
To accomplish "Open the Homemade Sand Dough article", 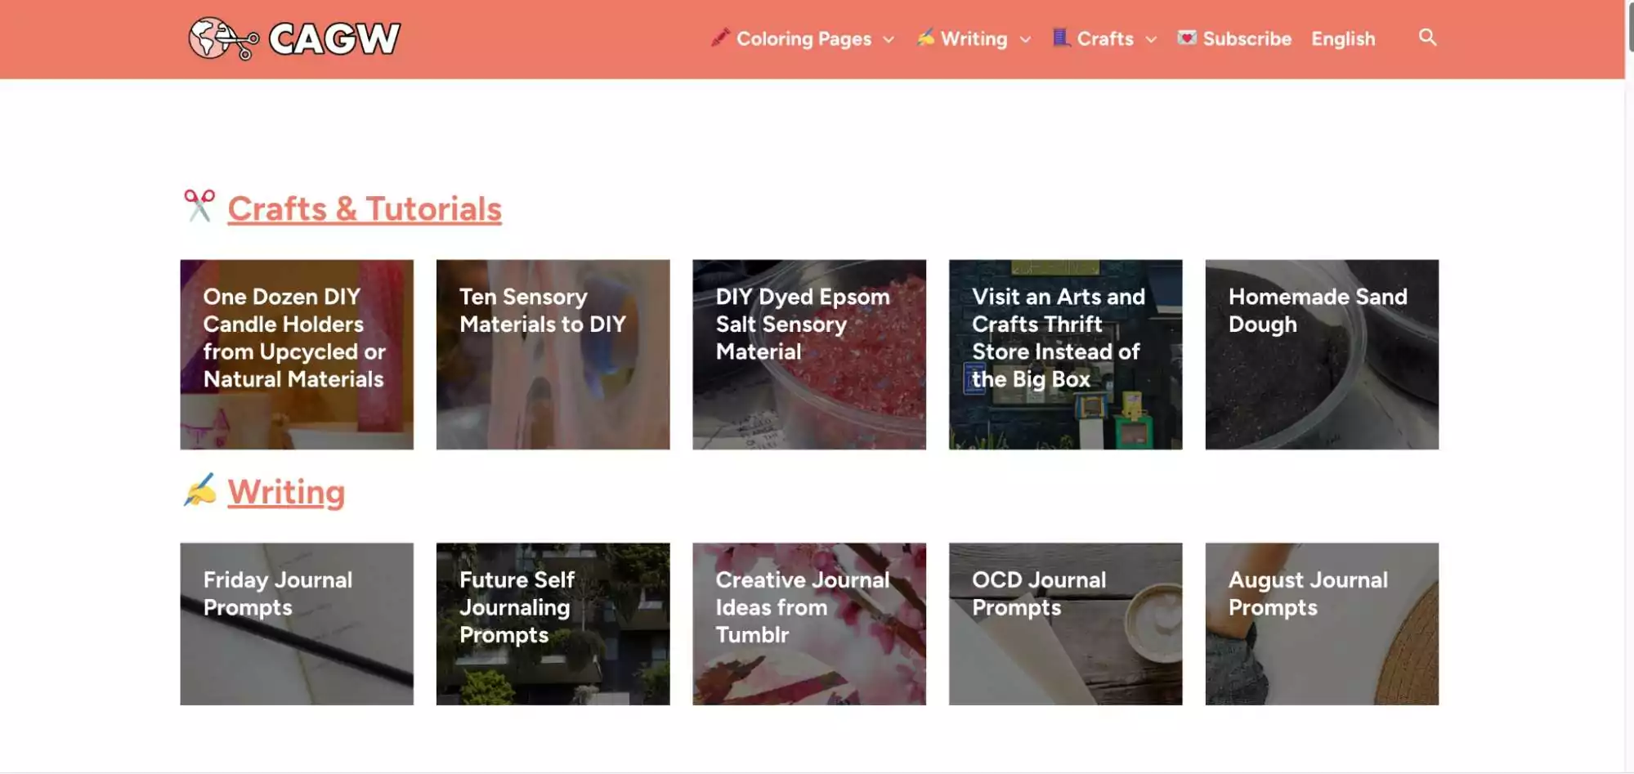I will (x=1322, y=355).
